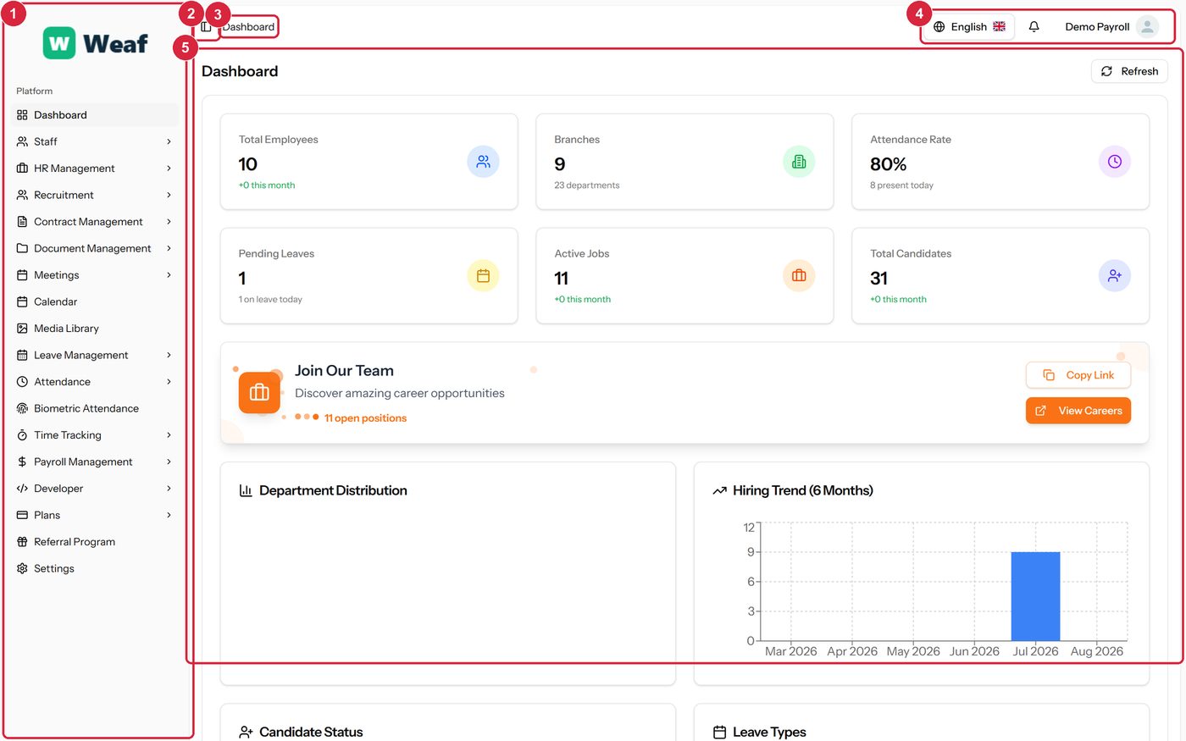Click the Pending Leaves calendar icon
This screenshot has height=741, width=1186.
[483, 276]
